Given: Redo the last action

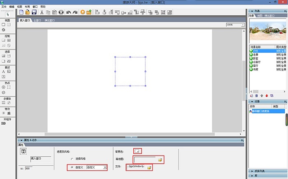Looking at the screenshot, I should click(x=75, y=12).
